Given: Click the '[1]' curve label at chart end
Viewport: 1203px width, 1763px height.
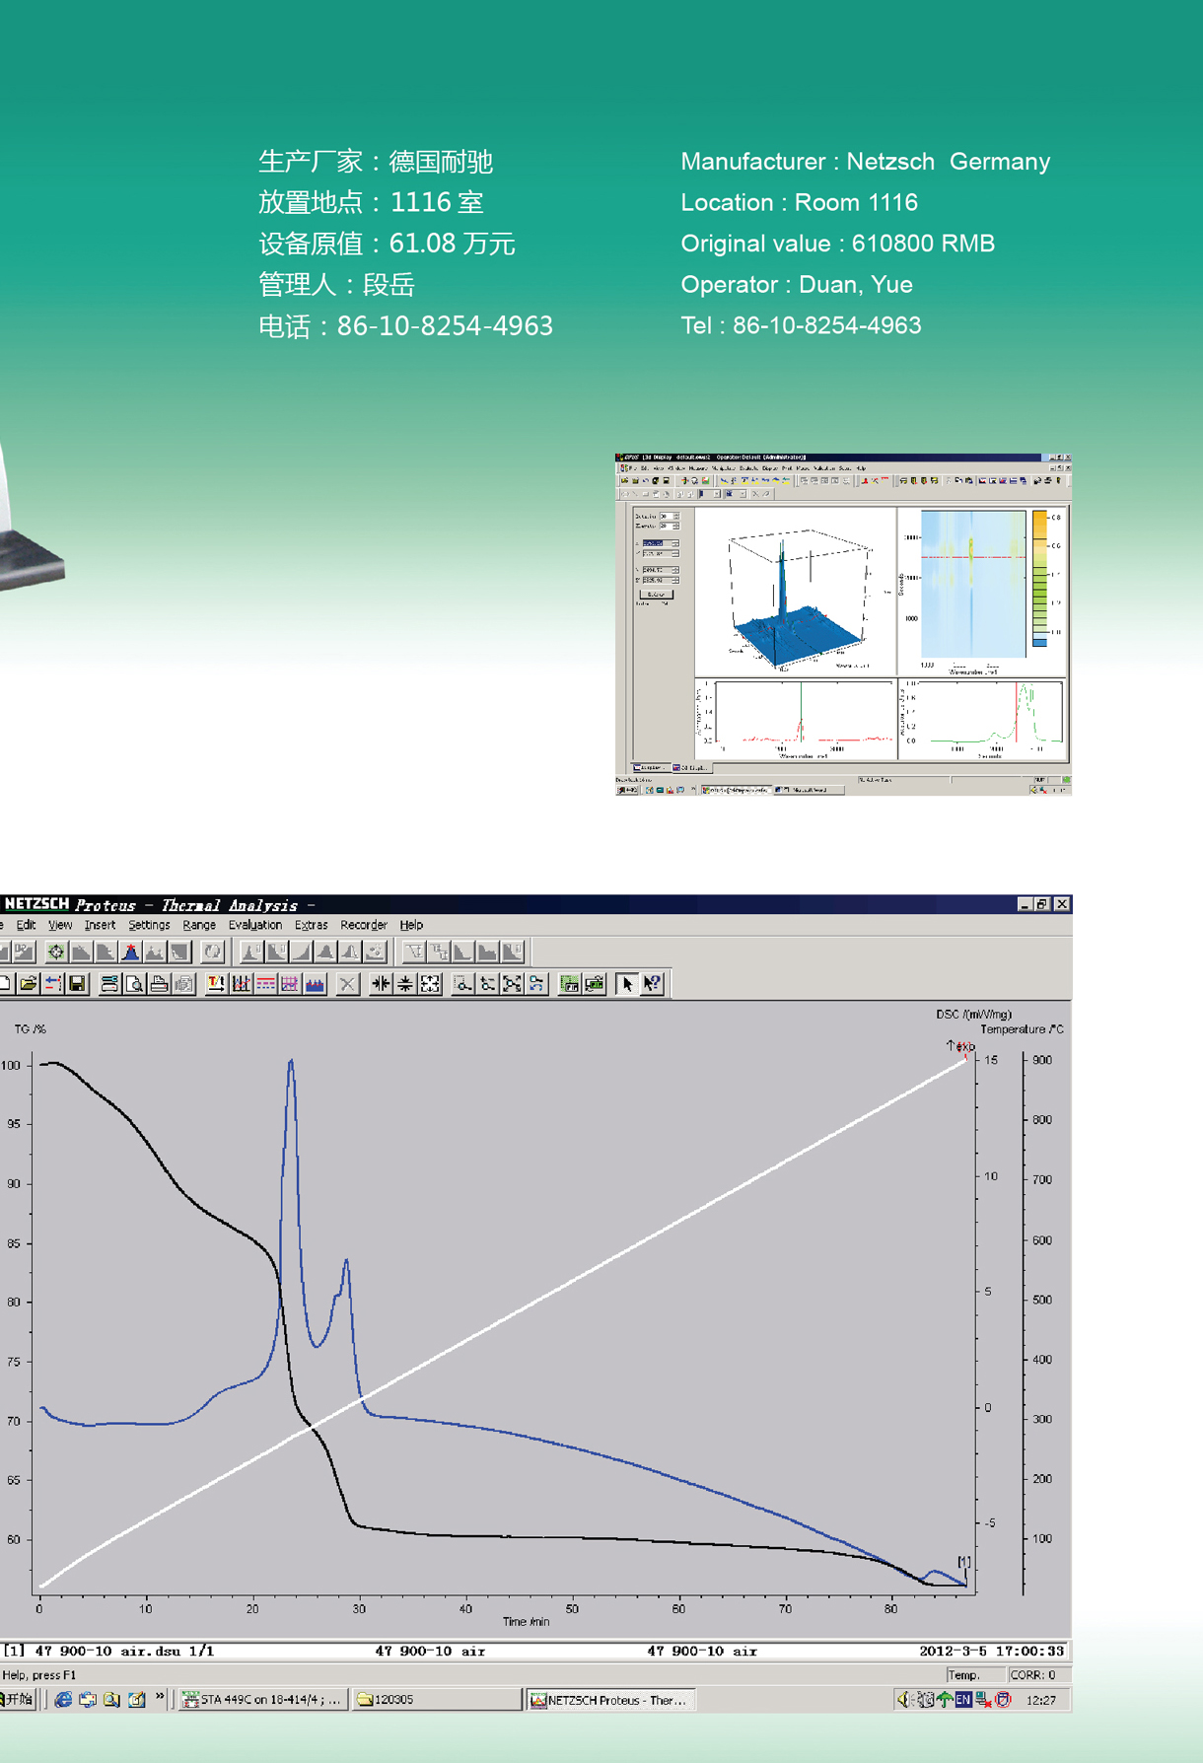Looking at the screenshot, I should (x=964, y=1561).
